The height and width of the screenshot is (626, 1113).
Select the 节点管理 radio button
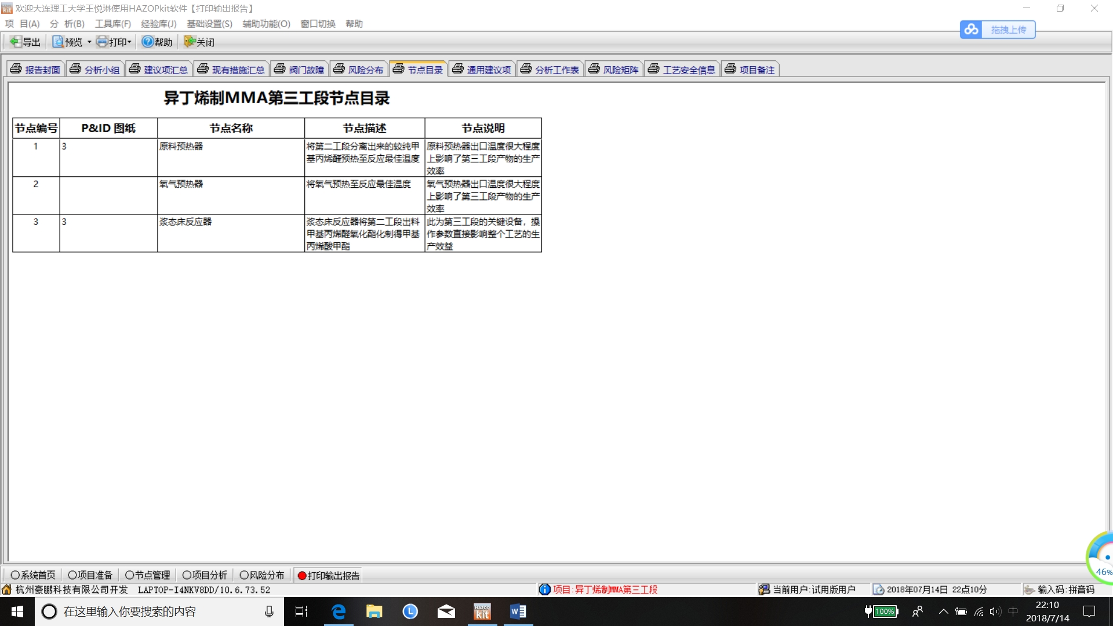(130, 575)
